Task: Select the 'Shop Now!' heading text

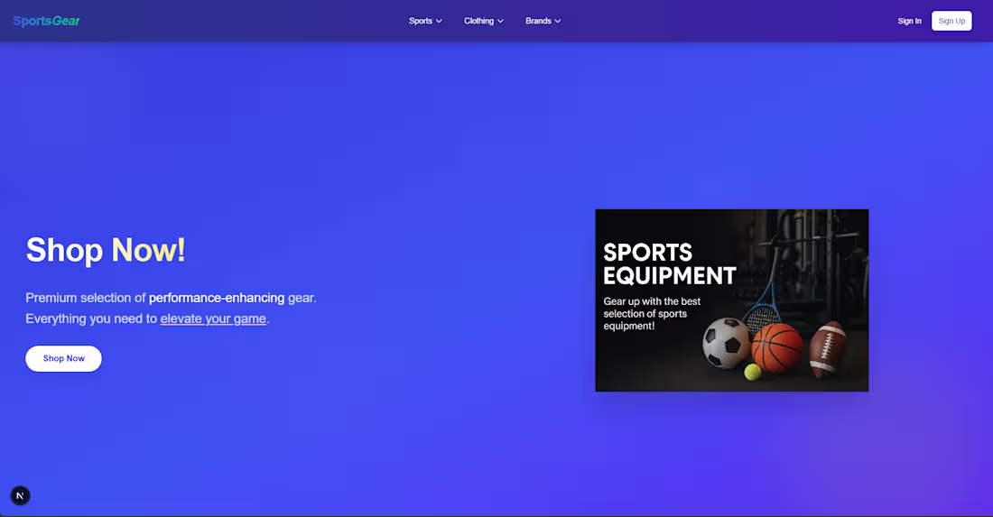Action: click(x=105, y=250)
